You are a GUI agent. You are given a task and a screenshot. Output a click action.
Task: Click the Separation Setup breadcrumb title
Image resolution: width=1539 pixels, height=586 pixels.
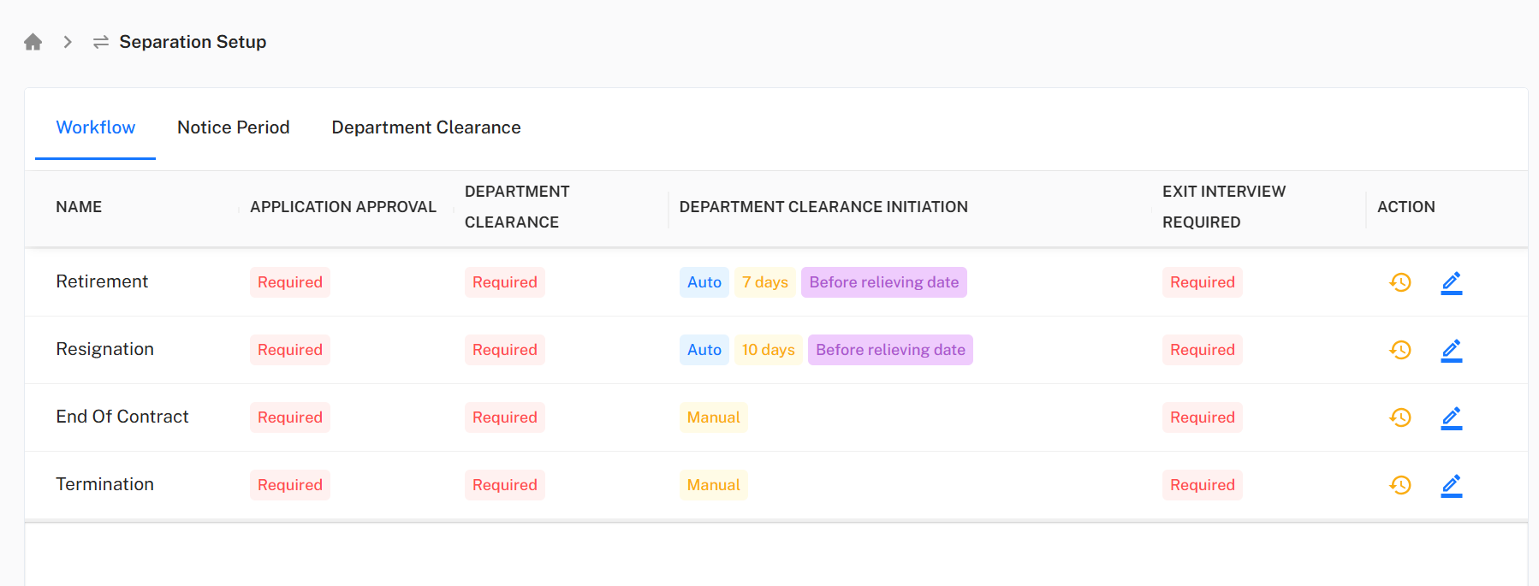coord(193,42)
